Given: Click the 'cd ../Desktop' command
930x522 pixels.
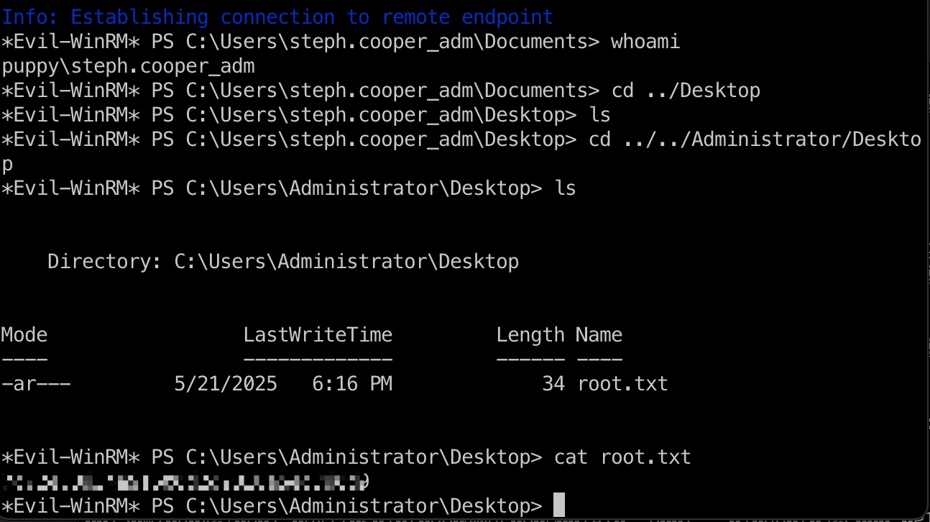Looking at the screenshot, I should [686, 91].
